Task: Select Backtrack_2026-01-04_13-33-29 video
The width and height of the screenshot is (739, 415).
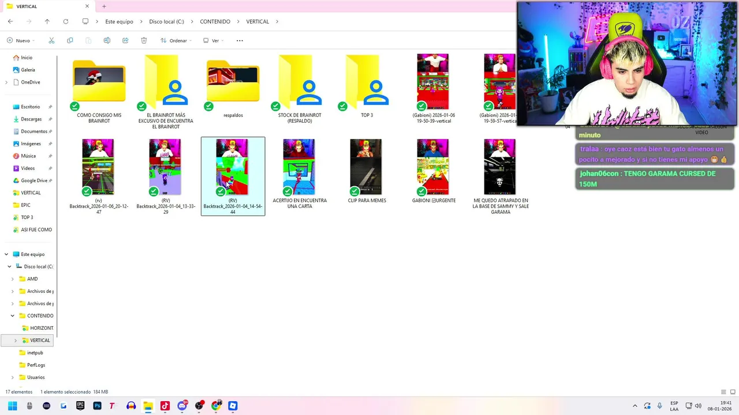Action: (166, 177)
